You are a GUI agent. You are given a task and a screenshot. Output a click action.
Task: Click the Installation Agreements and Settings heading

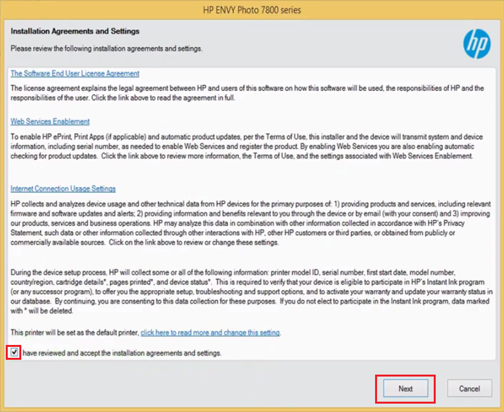[75, 31]
